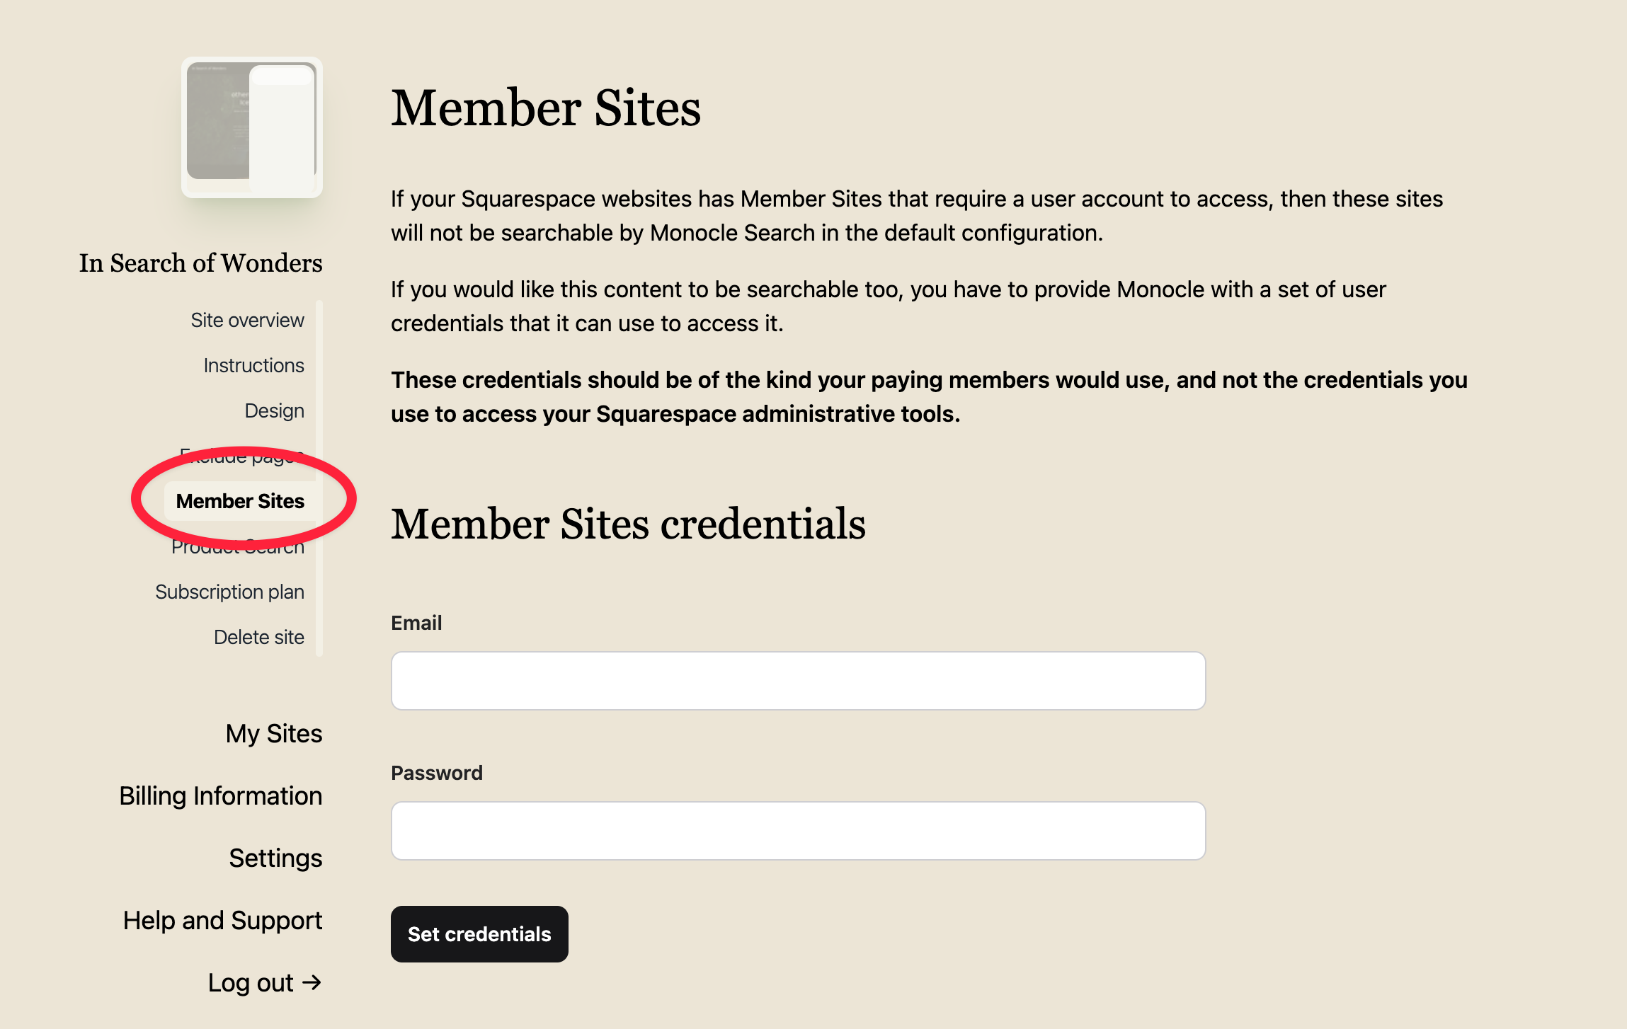The height and width of the screenshot is (1029, 1627).
Task: Visit Help and Support
Action: (x=222, y=920)
